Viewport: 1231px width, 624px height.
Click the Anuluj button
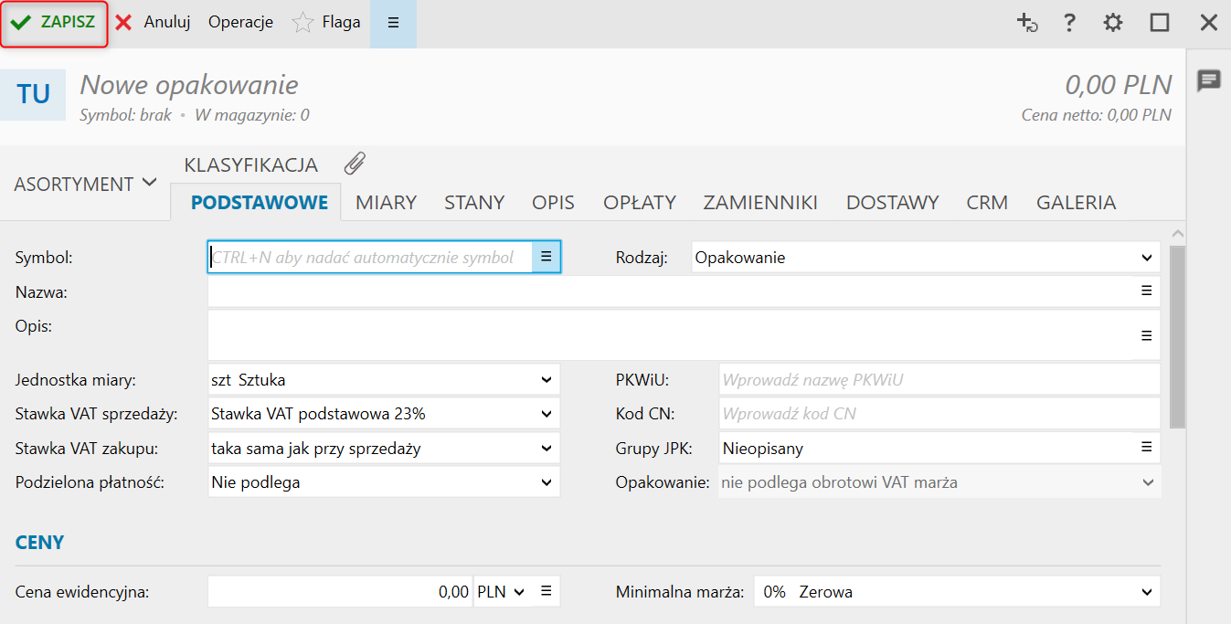153,23
